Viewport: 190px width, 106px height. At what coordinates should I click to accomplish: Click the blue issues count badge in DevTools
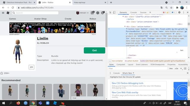pos(173,12)
